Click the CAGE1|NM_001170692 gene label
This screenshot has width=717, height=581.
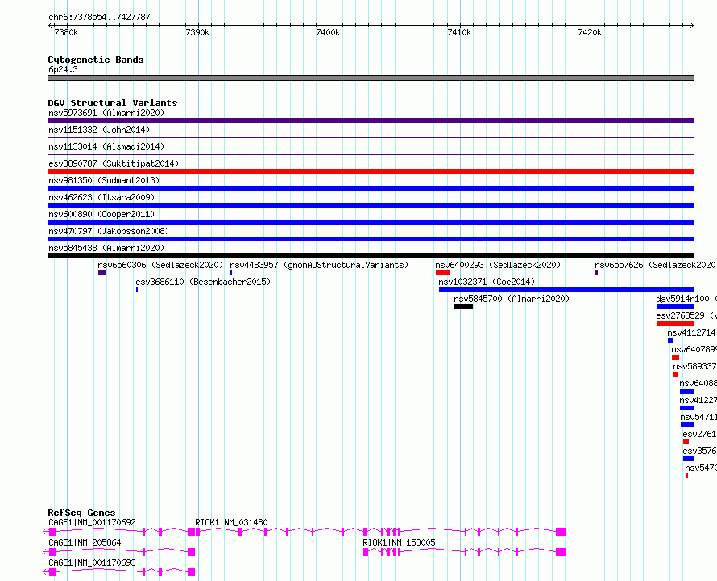pyautogui.click(x=92, y=522)
